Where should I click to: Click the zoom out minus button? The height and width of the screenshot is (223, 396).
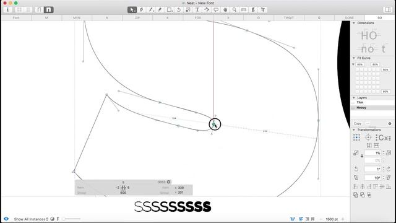tap(321, 219)
